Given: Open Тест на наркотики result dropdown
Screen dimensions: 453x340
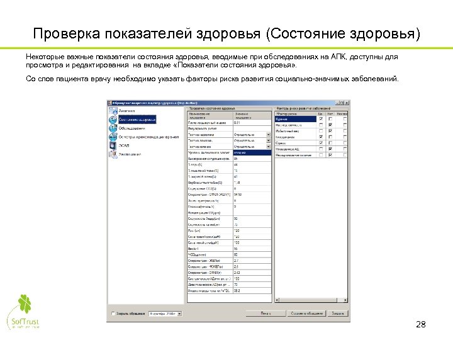Looking at the screenshot, I should point(269,135).
